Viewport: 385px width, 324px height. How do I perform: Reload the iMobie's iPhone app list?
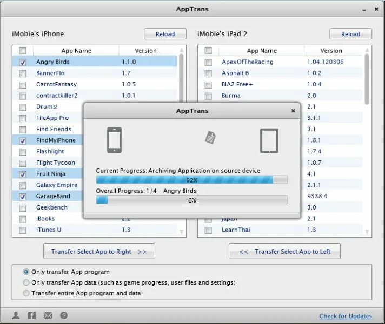click(x=165, y=34)
